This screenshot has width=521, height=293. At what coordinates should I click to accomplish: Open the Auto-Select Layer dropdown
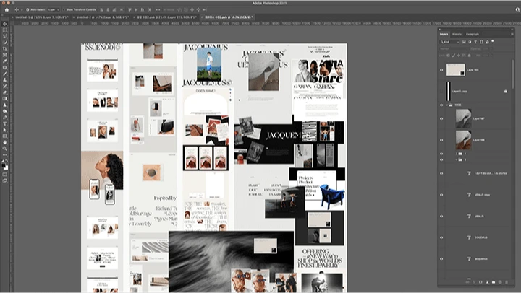coord(53,9)
